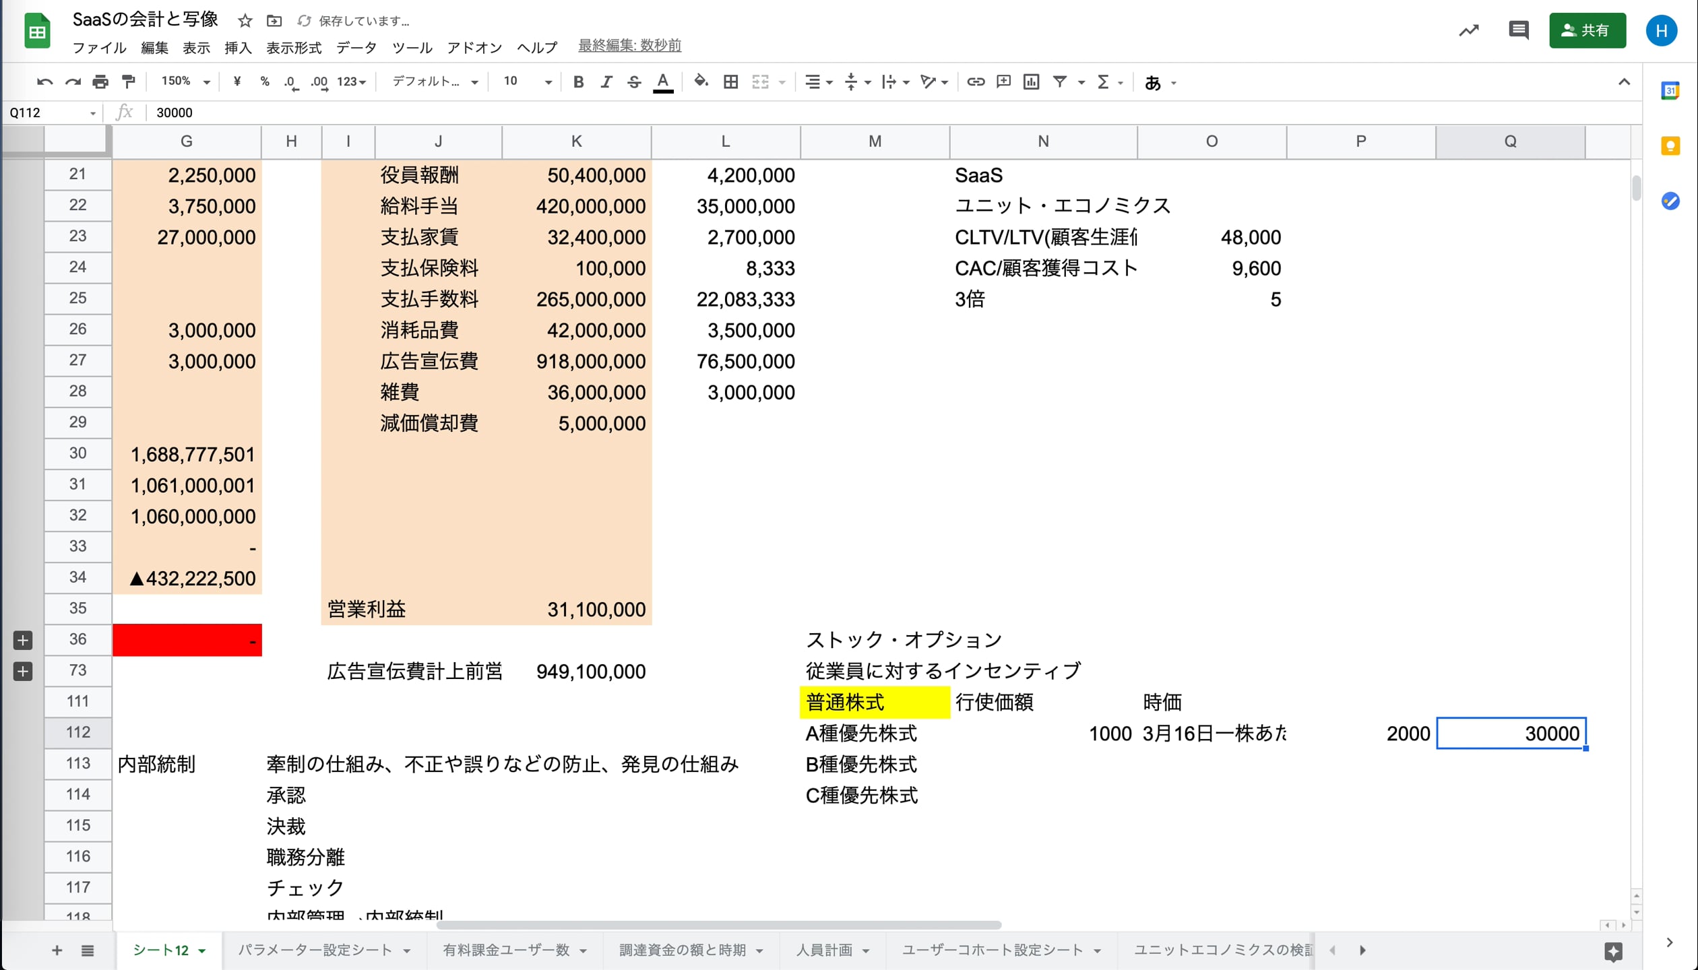1698x970 pixels.
Task: Click the 共有 share button
Action: 1587,30
